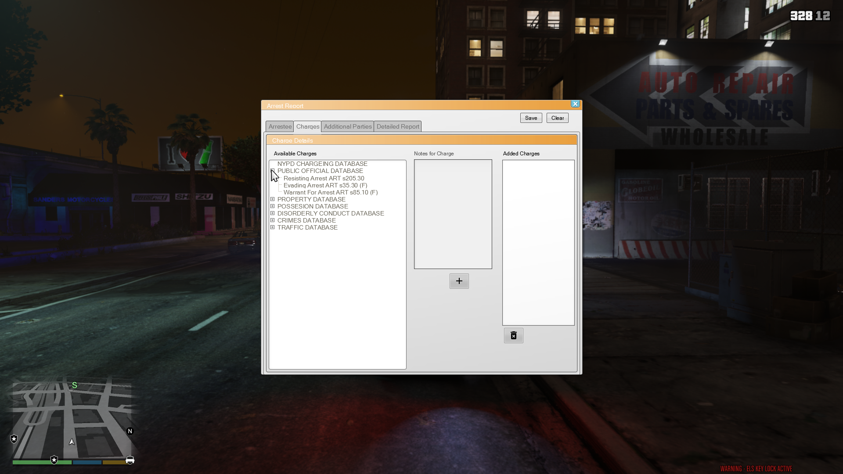The height and width of the screenshot is (474, 843).
Task: Expand the PROPERTY DATABASE node
Action: click(x=273, y=199)
